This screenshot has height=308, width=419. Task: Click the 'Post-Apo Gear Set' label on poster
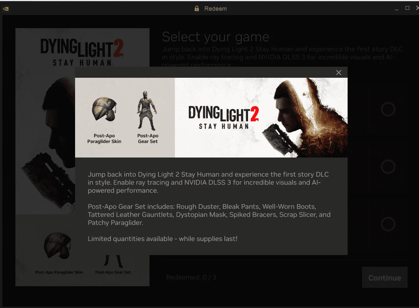(x=113, y=272)
